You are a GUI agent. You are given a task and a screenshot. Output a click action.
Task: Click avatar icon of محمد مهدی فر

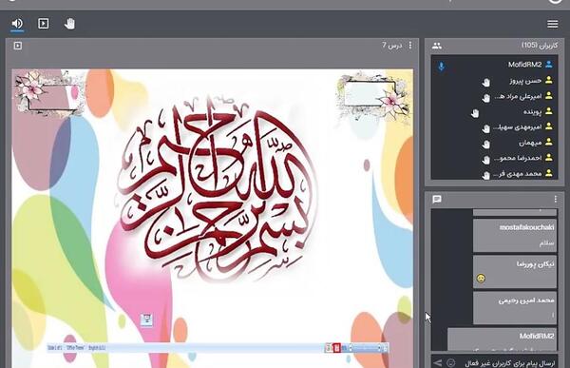549,173
